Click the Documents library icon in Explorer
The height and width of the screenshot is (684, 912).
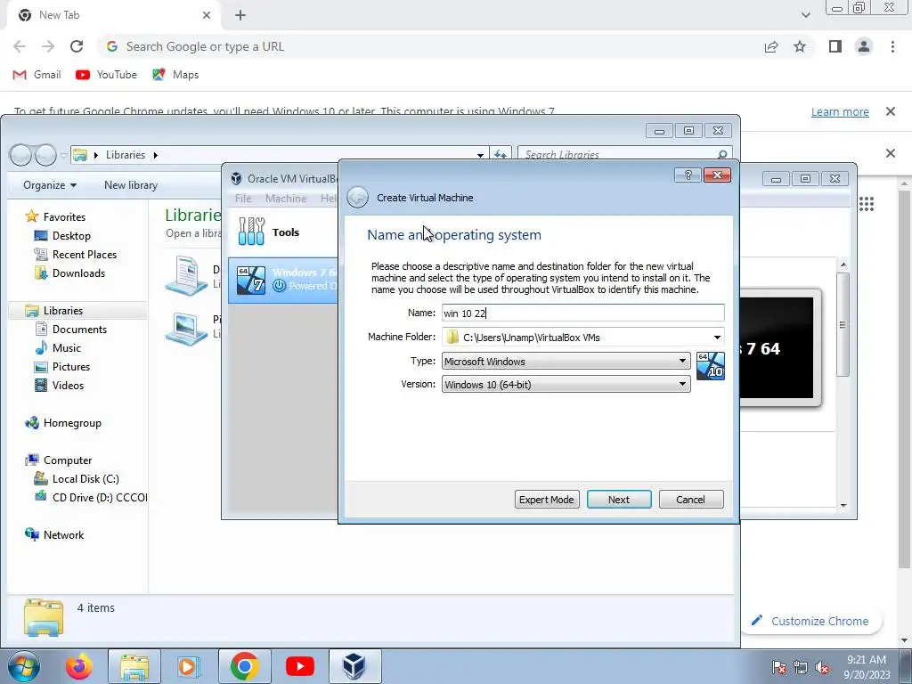pyautogui.click(x=186, y=276)
